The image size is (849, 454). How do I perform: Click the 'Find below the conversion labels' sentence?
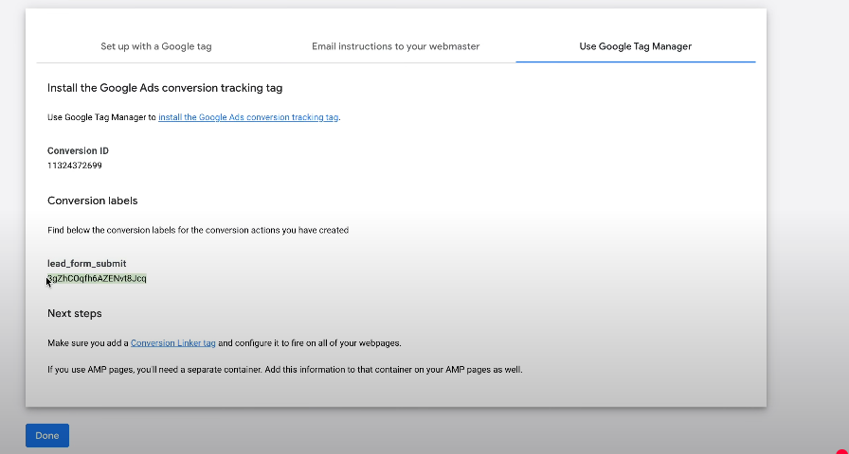click(198, 230)
